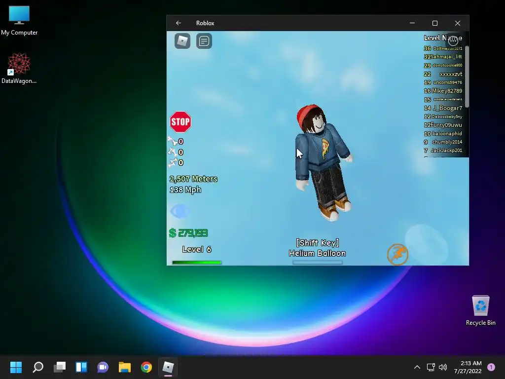Select player unicorns59476 in the leaderboard

point(448,82)
